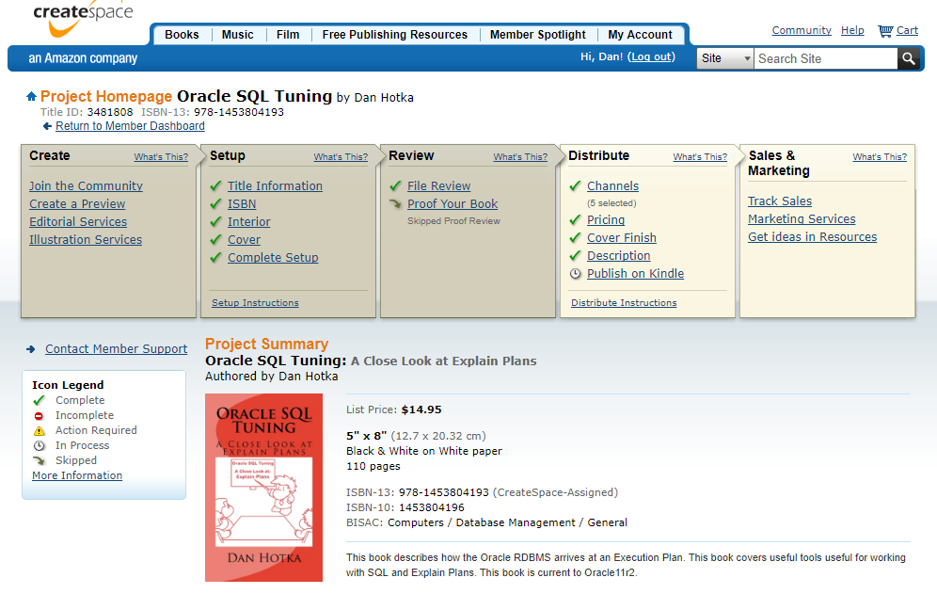Click the CreateSpace logo
Viewport: 937px width, 594px height.
[83, 18]
